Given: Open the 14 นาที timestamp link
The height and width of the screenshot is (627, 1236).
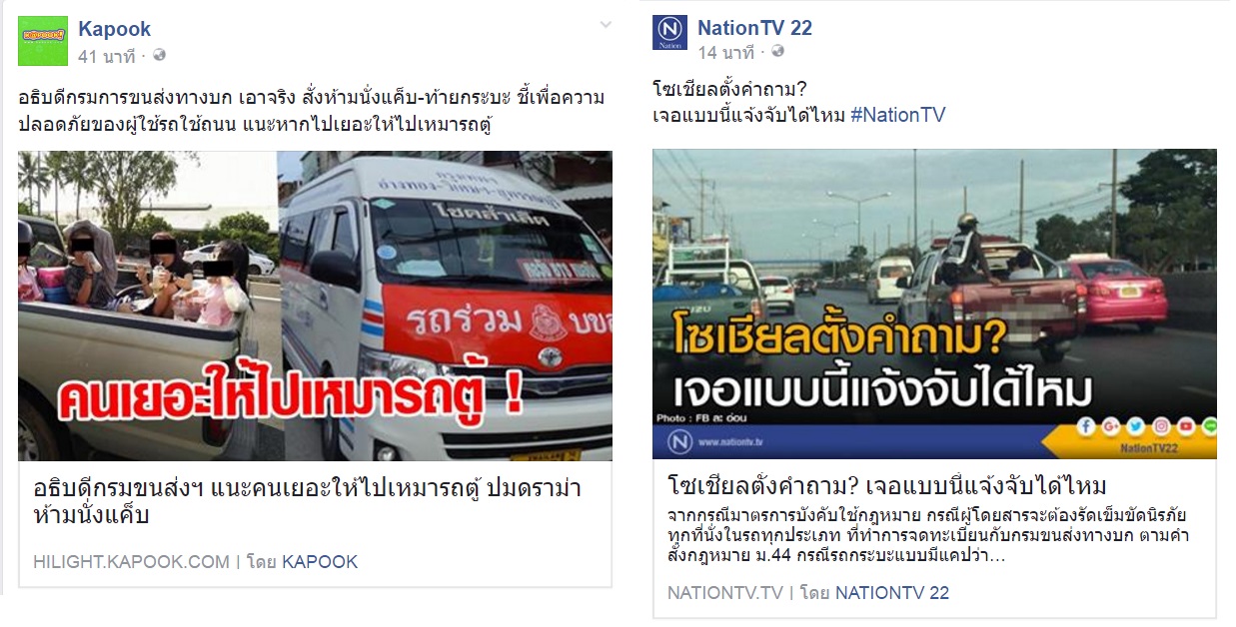Looking at the screenshot, I should [x=725, y=52].
